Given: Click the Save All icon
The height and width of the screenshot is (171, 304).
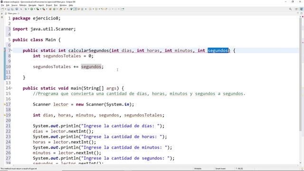Looking at the screenshot, I should 12,9.
